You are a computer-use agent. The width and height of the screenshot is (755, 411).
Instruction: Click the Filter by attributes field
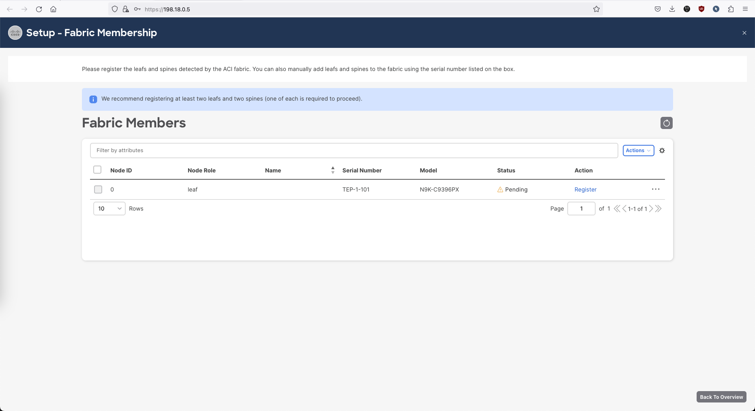pos(354,151)
